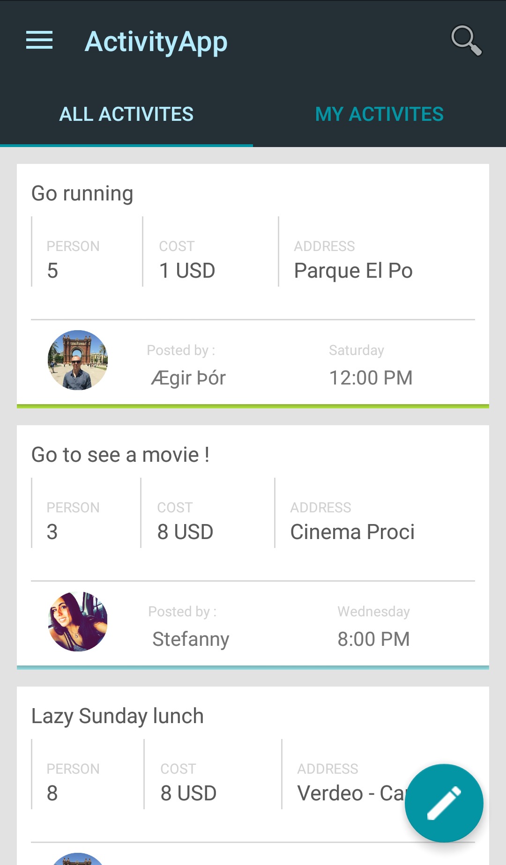This screenshot has height=865, width=506.
Task: Switch to the All Activites tab
Action: click(126, 114)
